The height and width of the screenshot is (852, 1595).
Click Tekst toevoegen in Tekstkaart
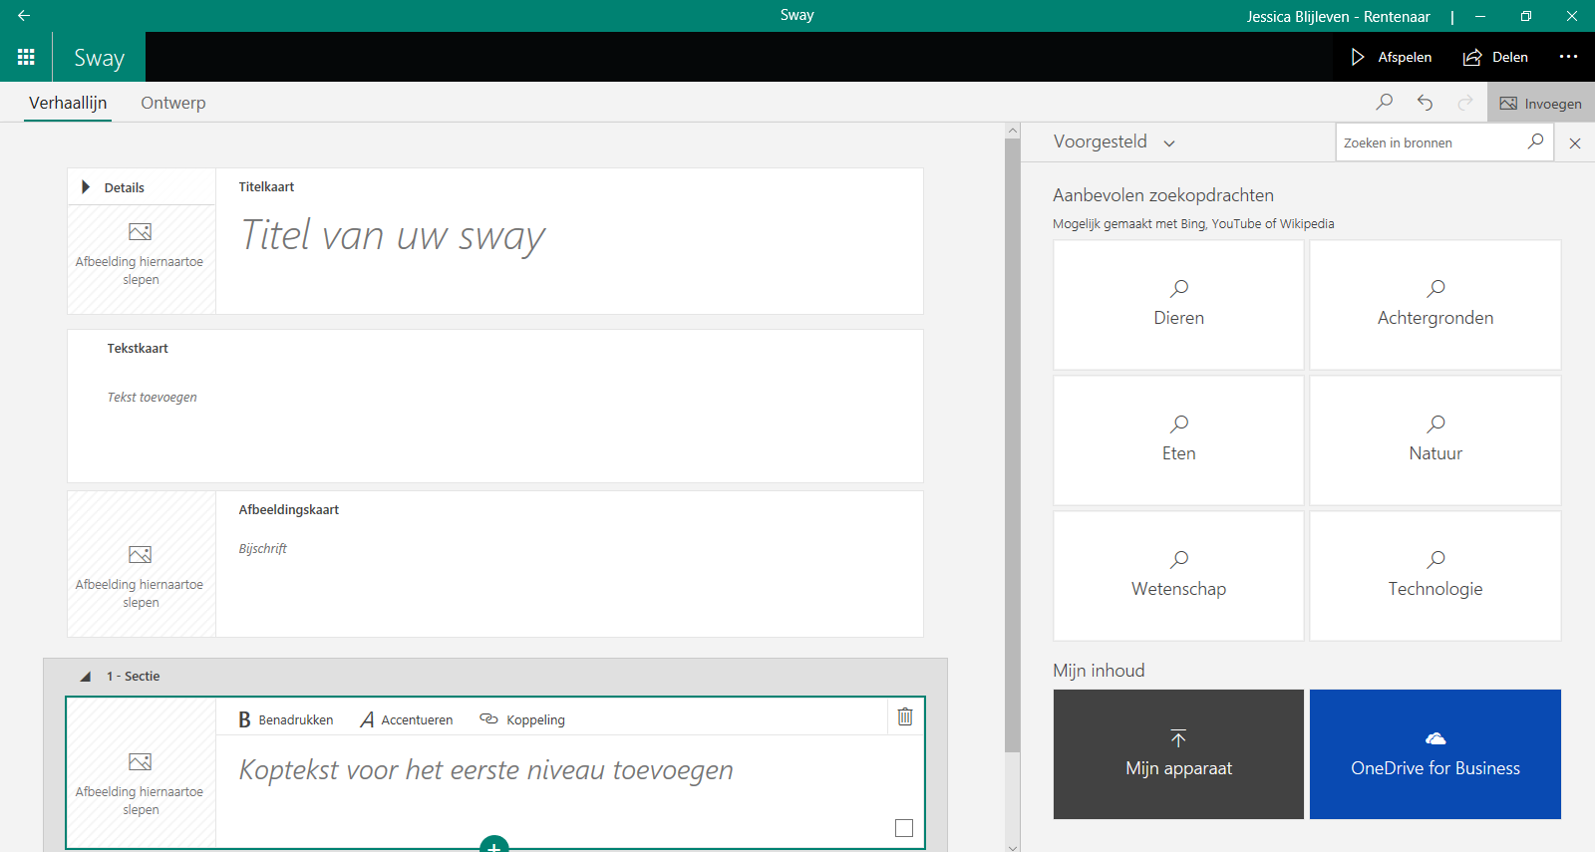(152, 397)
